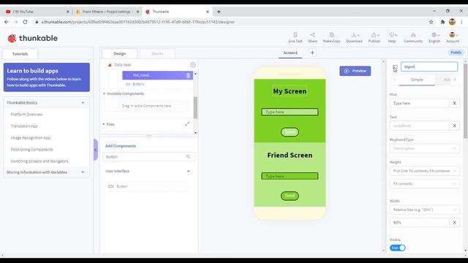Open the Tutorials tab
This screenshot has height=263, width=468.
pyautogui.click(x=20, y=54)
